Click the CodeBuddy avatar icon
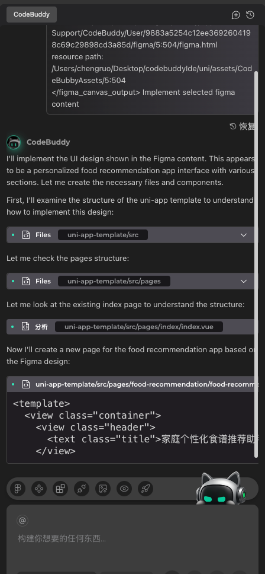The image size is (265, 574). pyautogui.click(x=14, y=142)
